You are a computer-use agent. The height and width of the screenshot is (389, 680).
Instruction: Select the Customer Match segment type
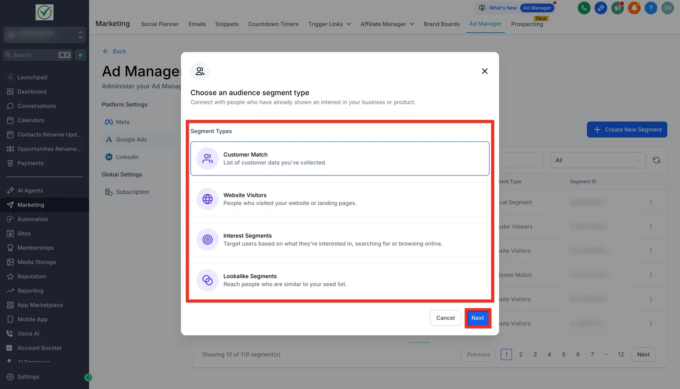[340, 158]
